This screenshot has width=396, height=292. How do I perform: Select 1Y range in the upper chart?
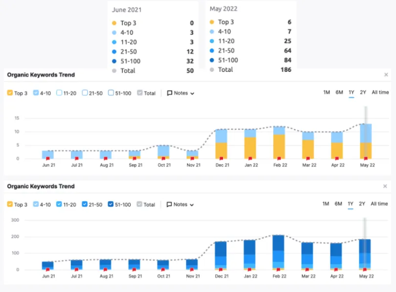[x=352, y=92]
